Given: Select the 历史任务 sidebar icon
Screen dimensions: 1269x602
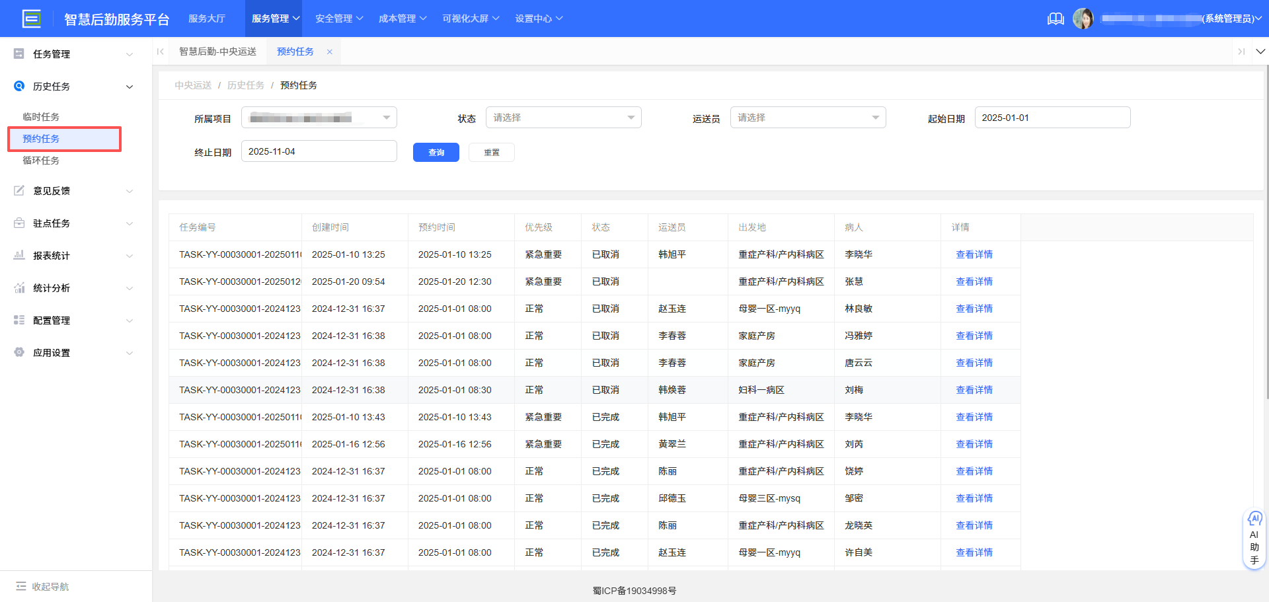Looking at the screenshot, I should click(x=19, y=86).
